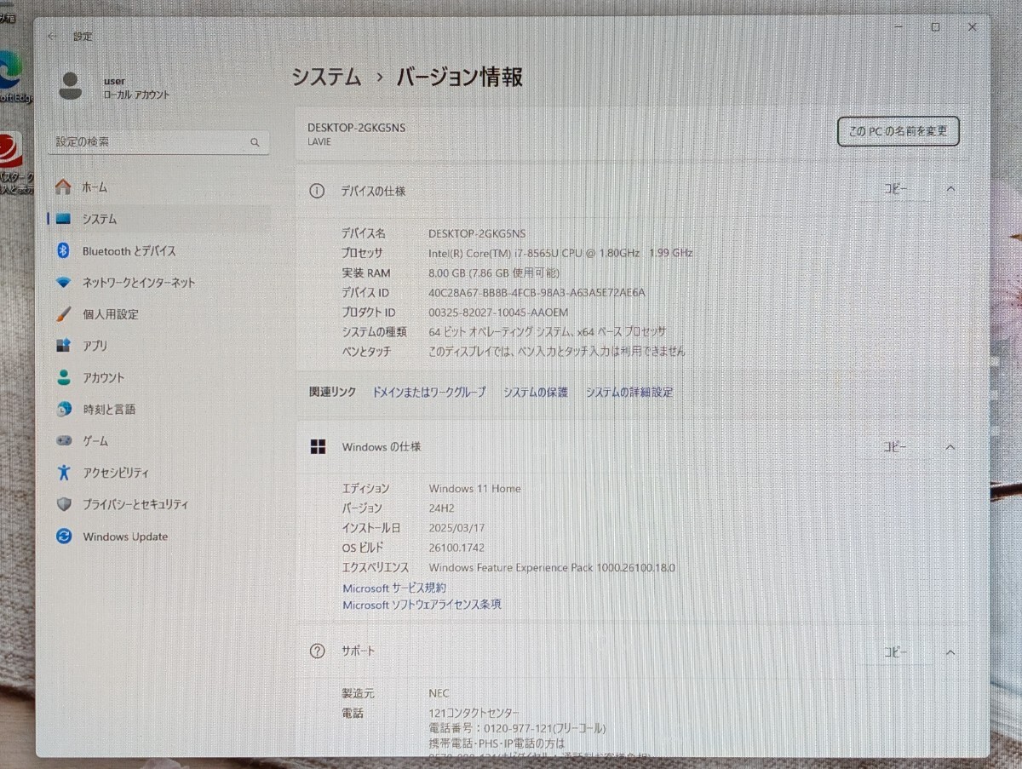Click the Windows Update sync icon
This screenshot has width=1022, height=769.
pyautogui.click(x=64, y=537)
